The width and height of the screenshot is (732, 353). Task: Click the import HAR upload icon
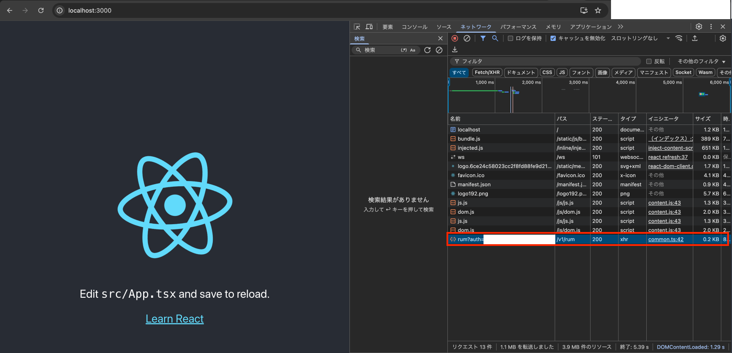[x=695, y=38]
